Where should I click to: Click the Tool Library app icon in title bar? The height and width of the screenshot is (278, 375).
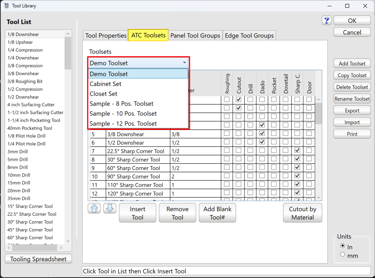[x=6, y=6]
